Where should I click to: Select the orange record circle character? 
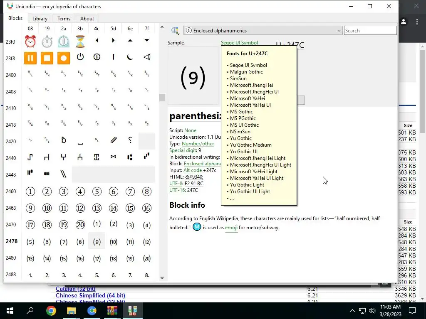[x=64, y=58]
